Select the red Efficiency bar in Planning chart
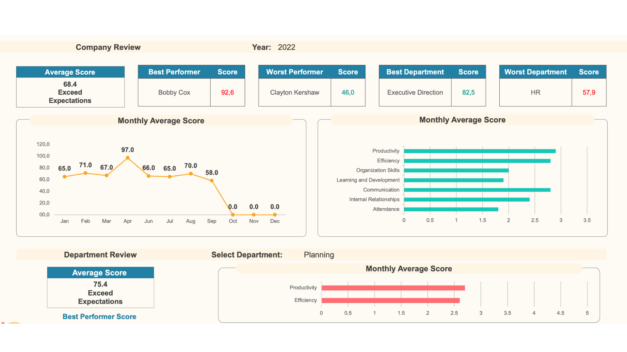This screenshot has width=627, height=352. [390, 301]
